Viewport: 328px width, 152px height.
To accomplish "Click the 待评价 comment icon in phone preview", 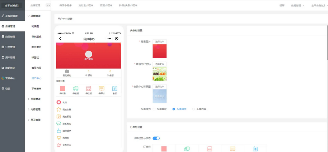I will (x=102, y=88).
